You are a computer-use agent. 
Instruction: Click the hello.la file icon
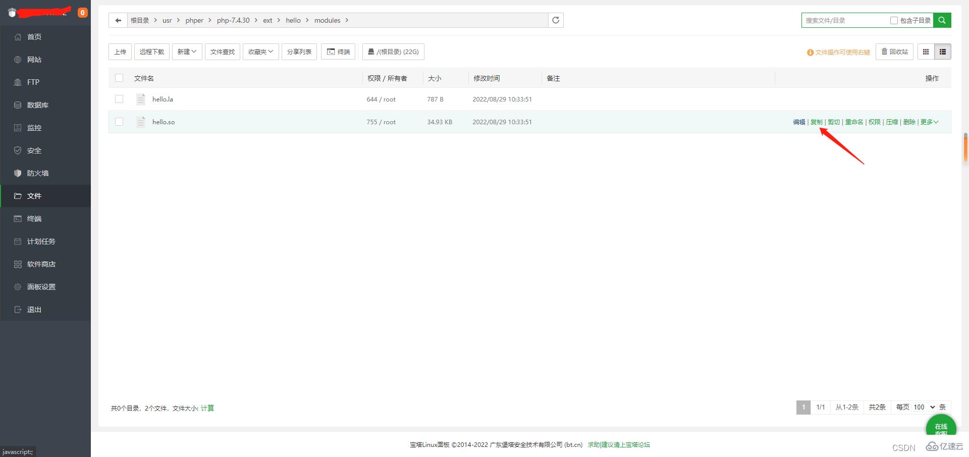pyautogui.click(x=141, y=99)
